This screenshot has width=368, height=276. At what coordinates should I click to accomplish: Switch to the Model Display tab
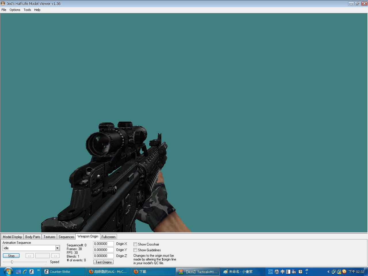tap(12, 237)
